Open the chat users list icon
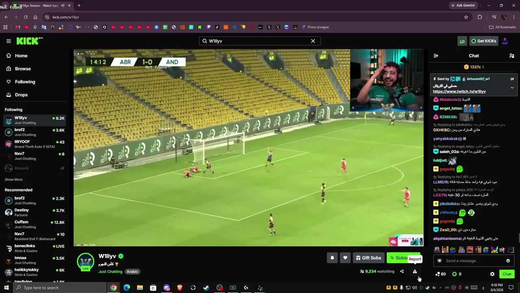 [x=512, y=56]
